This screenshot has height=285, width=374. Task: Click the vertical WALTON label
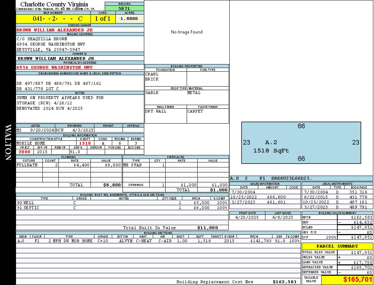8,142
